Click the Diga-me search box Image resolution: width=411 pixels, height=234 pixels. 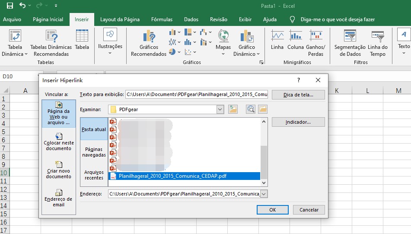(338, 19)
